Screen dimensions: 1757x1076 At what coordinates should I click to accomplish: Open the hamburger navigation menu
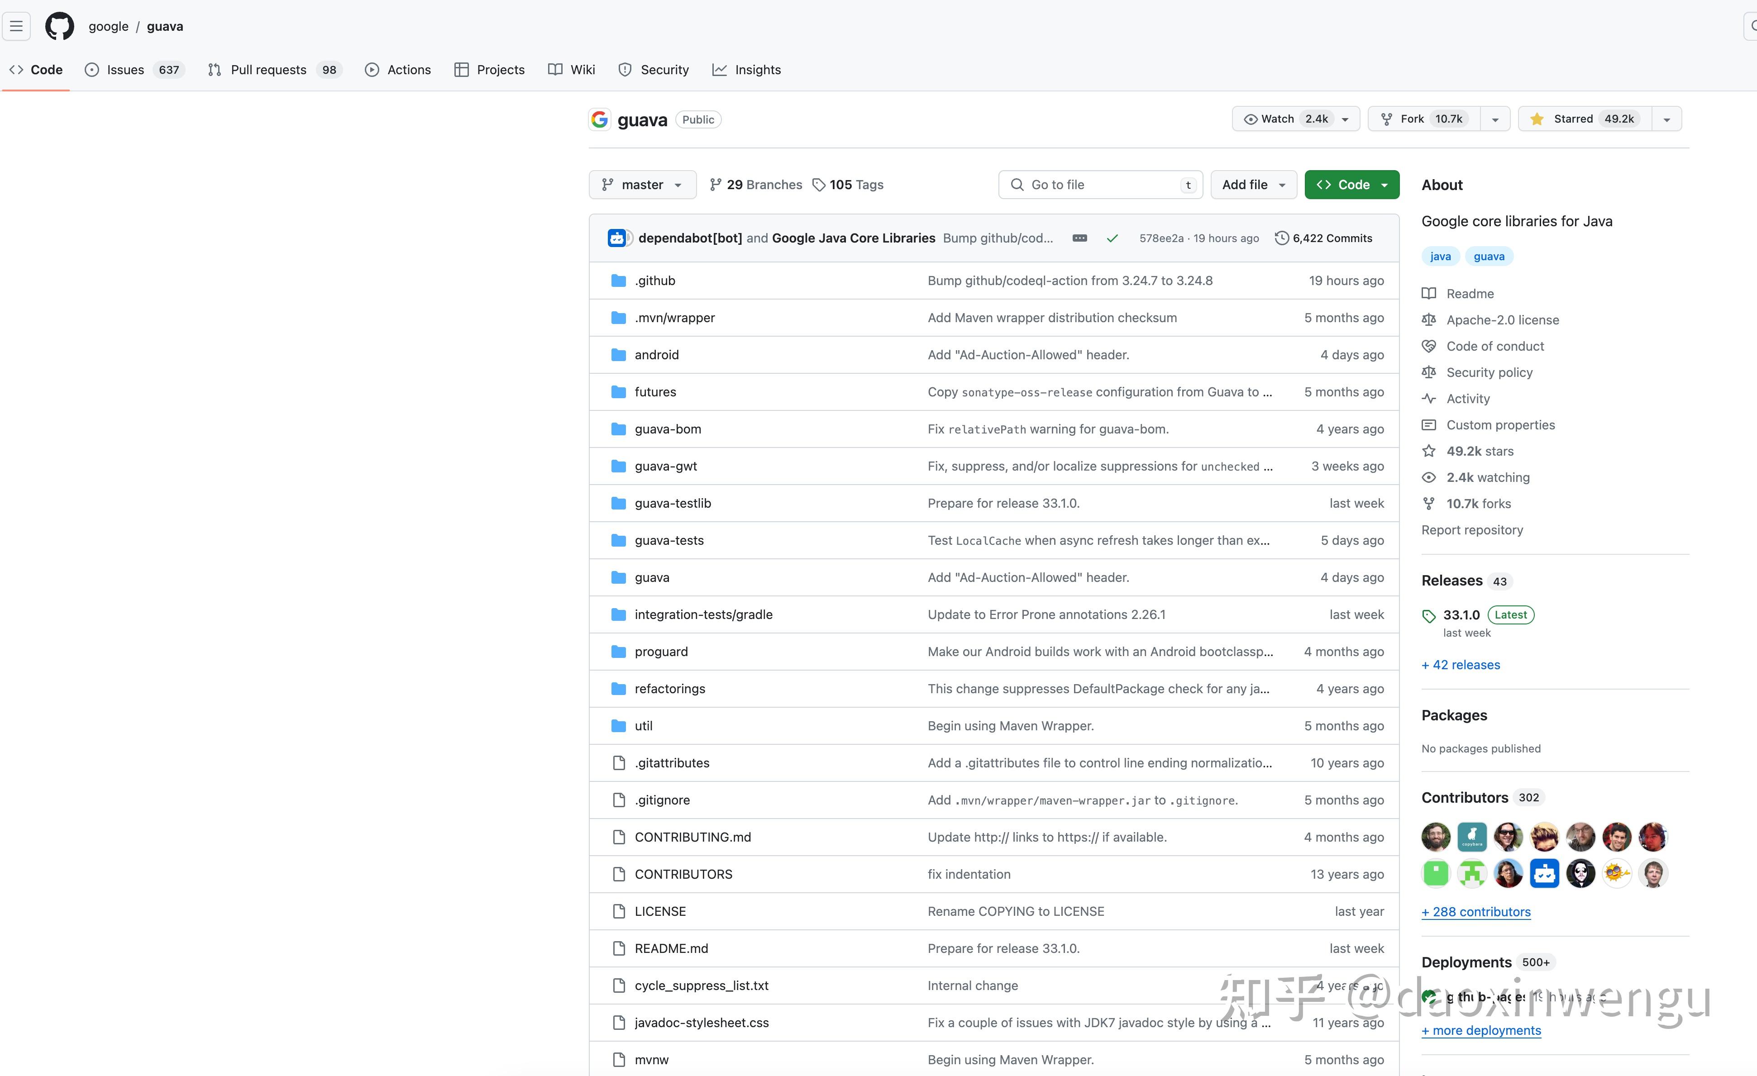tap(16, 26)
